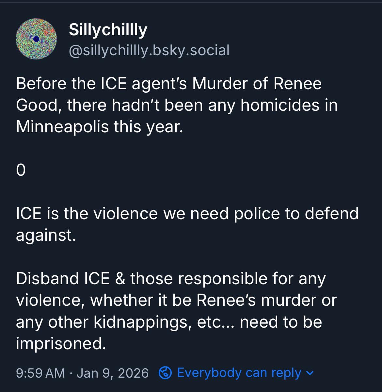Screen dimensions: 382x392
Task: Click the word "against." in the post
Action: (46, 235)
